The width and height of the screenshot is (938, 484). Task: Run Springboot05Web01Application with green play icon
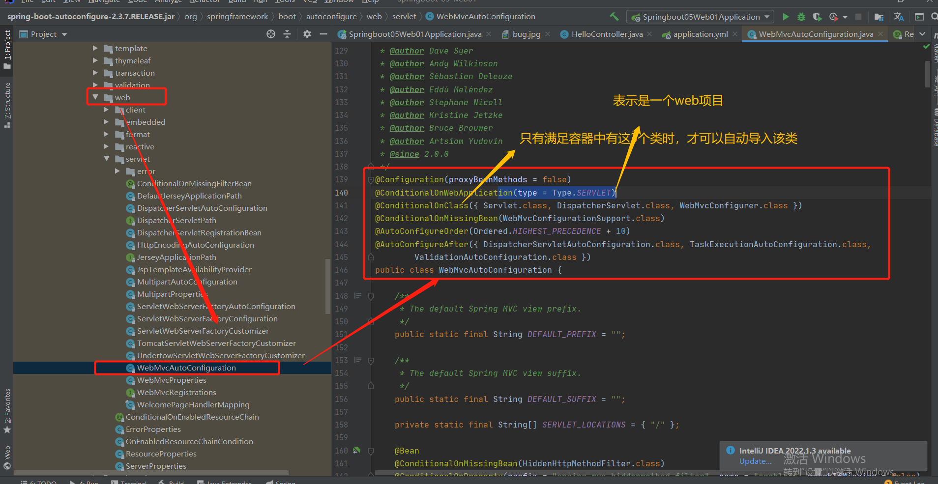[x=786, y=17]
